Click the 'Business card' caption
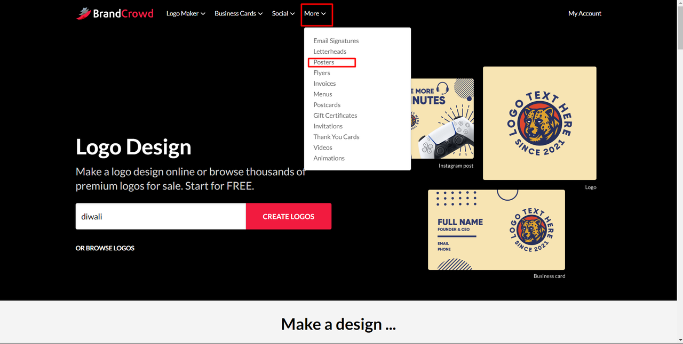The width and height of the screenshot is (683, 344). [550, 276]
